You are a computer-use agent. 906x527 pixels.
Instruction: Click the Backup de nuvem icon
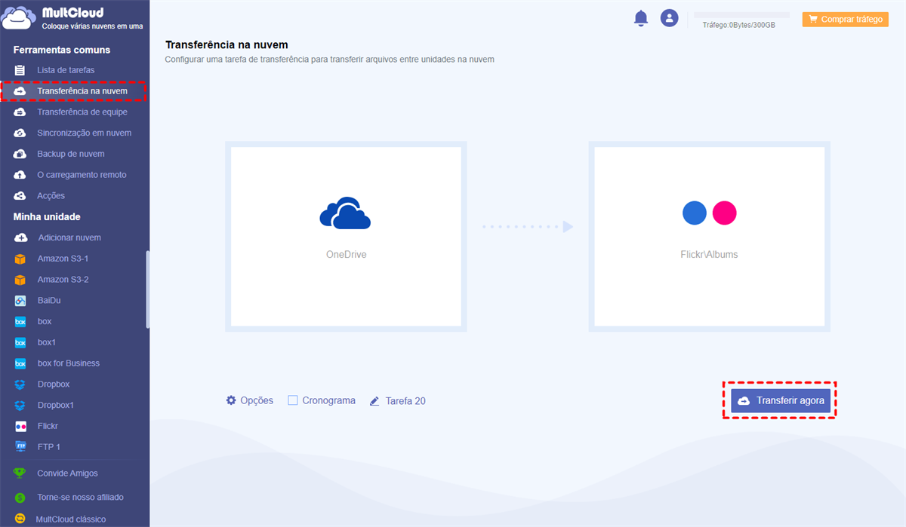20,154
